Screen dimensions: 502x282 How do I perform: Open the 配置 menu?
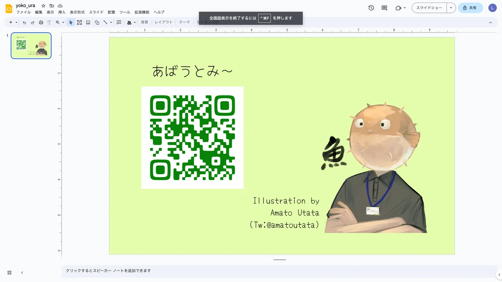point(111,12)
